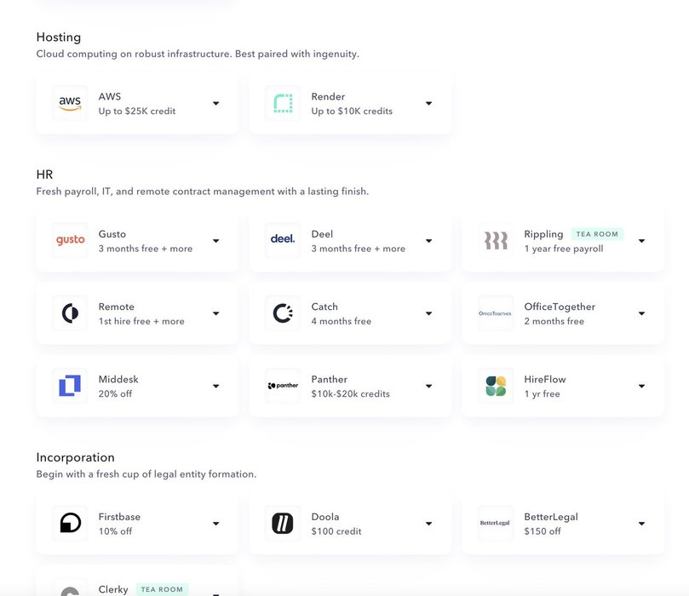Click the HireFlow logo icon
689x596 pixels.
point(496,386)
